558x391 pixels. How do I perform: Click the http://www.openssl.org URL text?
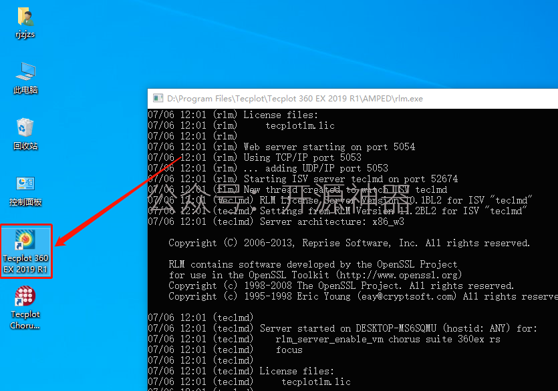coord(398,275)
